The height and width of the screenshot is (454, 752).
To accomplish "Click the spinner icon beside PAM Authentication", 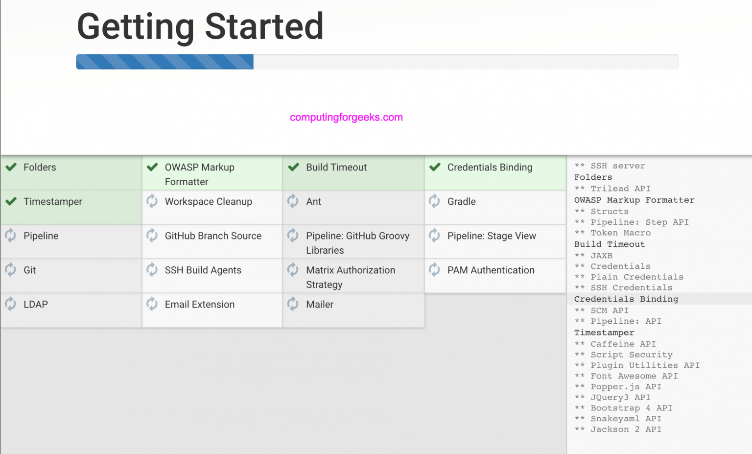I will click(435, 269).
